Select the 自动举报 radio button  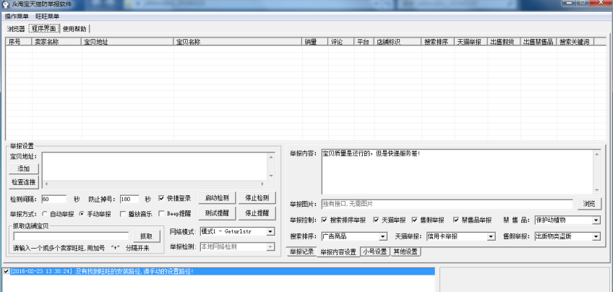click(45, 214)
